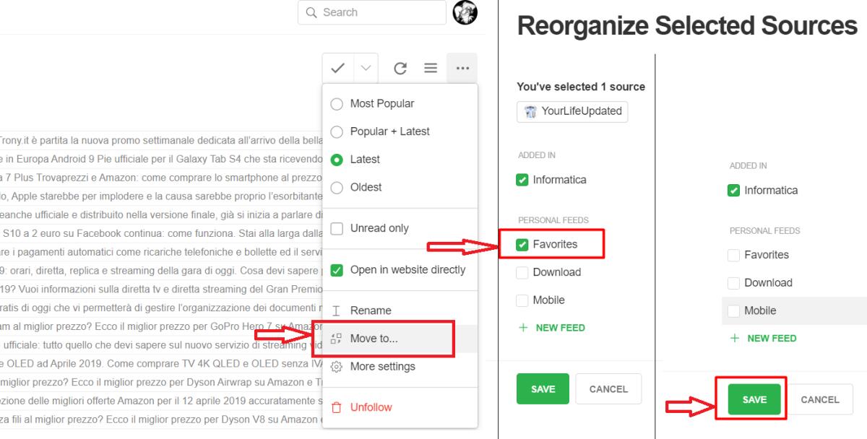Disable Open in website directly
This screenshot has width=867, height=439.
337,269
